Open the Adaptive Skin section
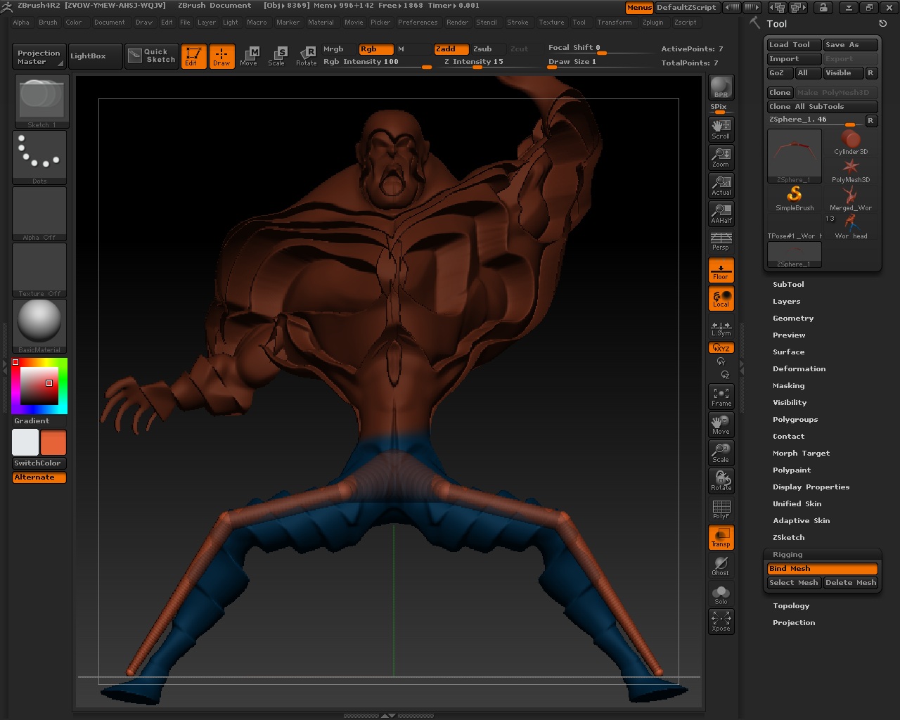 pyautogui.click(x=801, y=520)
